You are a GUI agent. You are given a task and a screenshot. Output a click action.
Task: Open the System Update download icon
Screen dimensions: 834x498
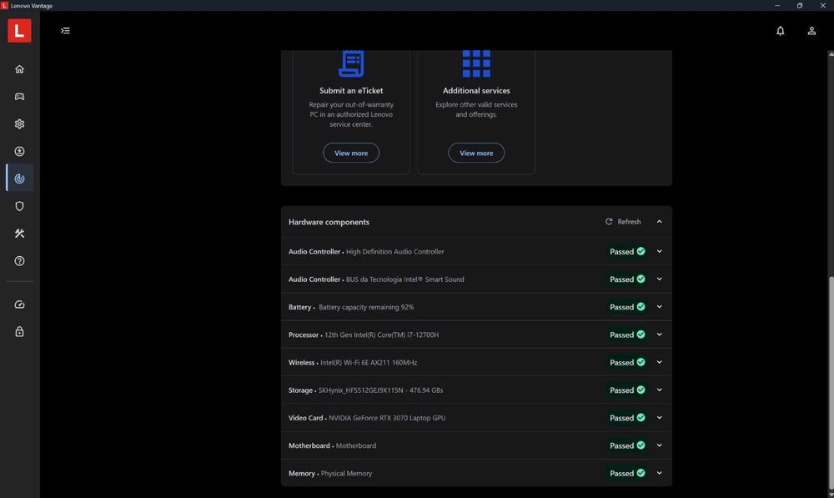click(19, 152)
